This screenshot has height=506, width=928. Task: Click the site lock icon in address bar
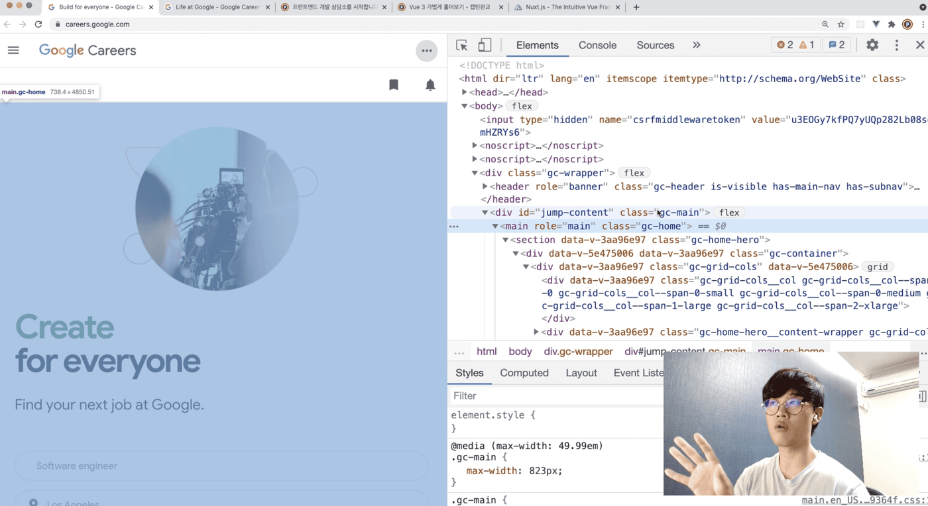coord(58,24)
